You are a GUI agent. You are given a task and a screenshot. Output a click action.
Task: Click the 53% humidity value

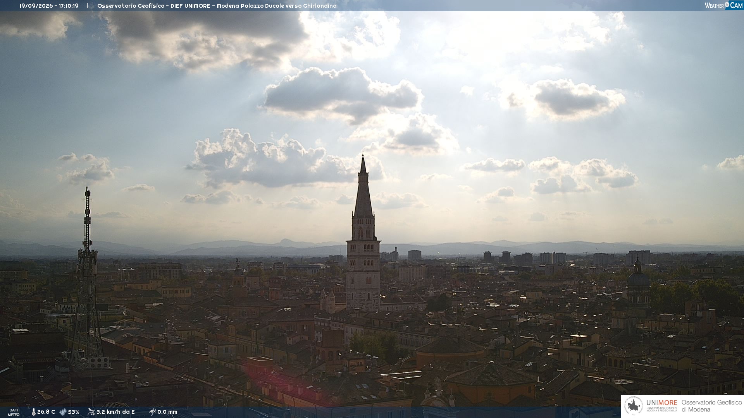[x=74, y=412]
